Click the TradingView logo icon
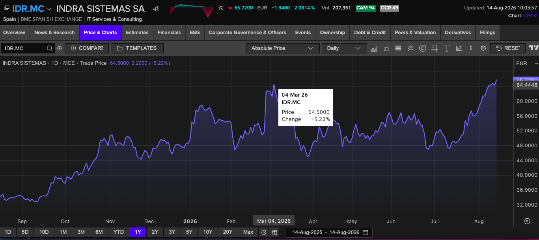The height and width of the screenshot is (240, 539). pyautogui.click(x=534, y=48)
